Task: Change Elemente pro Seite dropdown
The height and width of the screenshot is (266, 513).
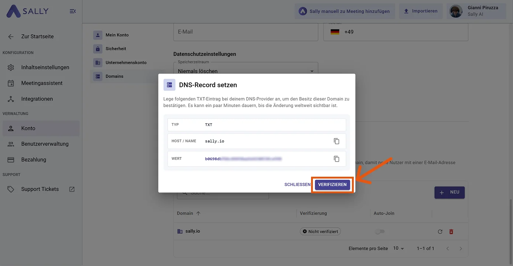Action: (x=398, y=248)
